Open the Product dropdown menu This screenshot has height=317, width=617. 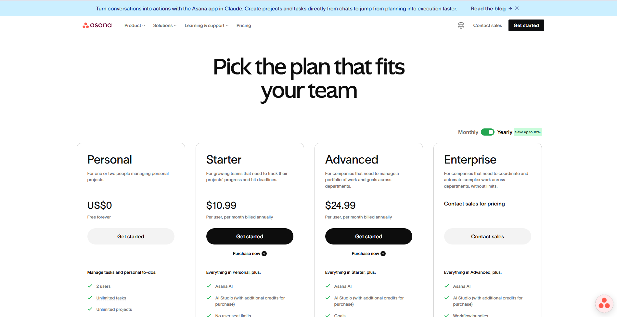[x=134, y=25]
